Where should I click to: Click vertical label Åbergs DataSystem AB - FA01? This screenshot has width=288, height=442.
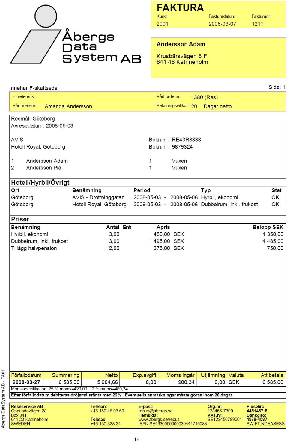pyautogui.click(x=3, y=399)
